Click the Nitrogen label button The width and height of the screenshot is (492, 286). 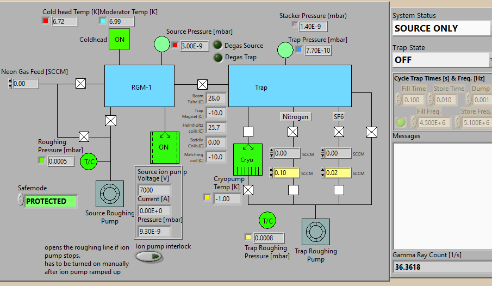[x=295, y=117]
